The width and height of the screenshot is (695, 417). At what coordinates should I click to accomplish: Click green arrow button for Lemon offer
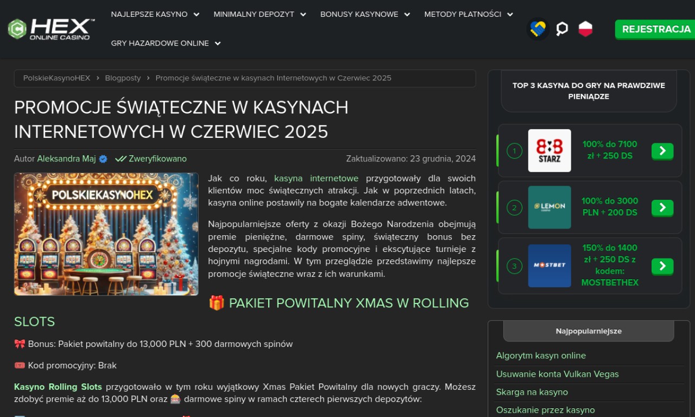pos(662,207)
